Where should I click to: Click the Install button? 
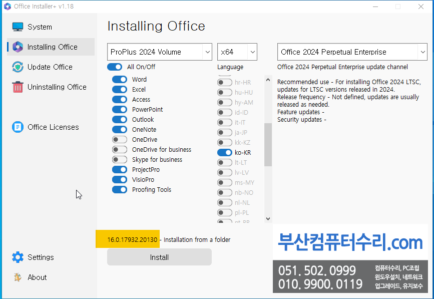(x=159, y=257)
